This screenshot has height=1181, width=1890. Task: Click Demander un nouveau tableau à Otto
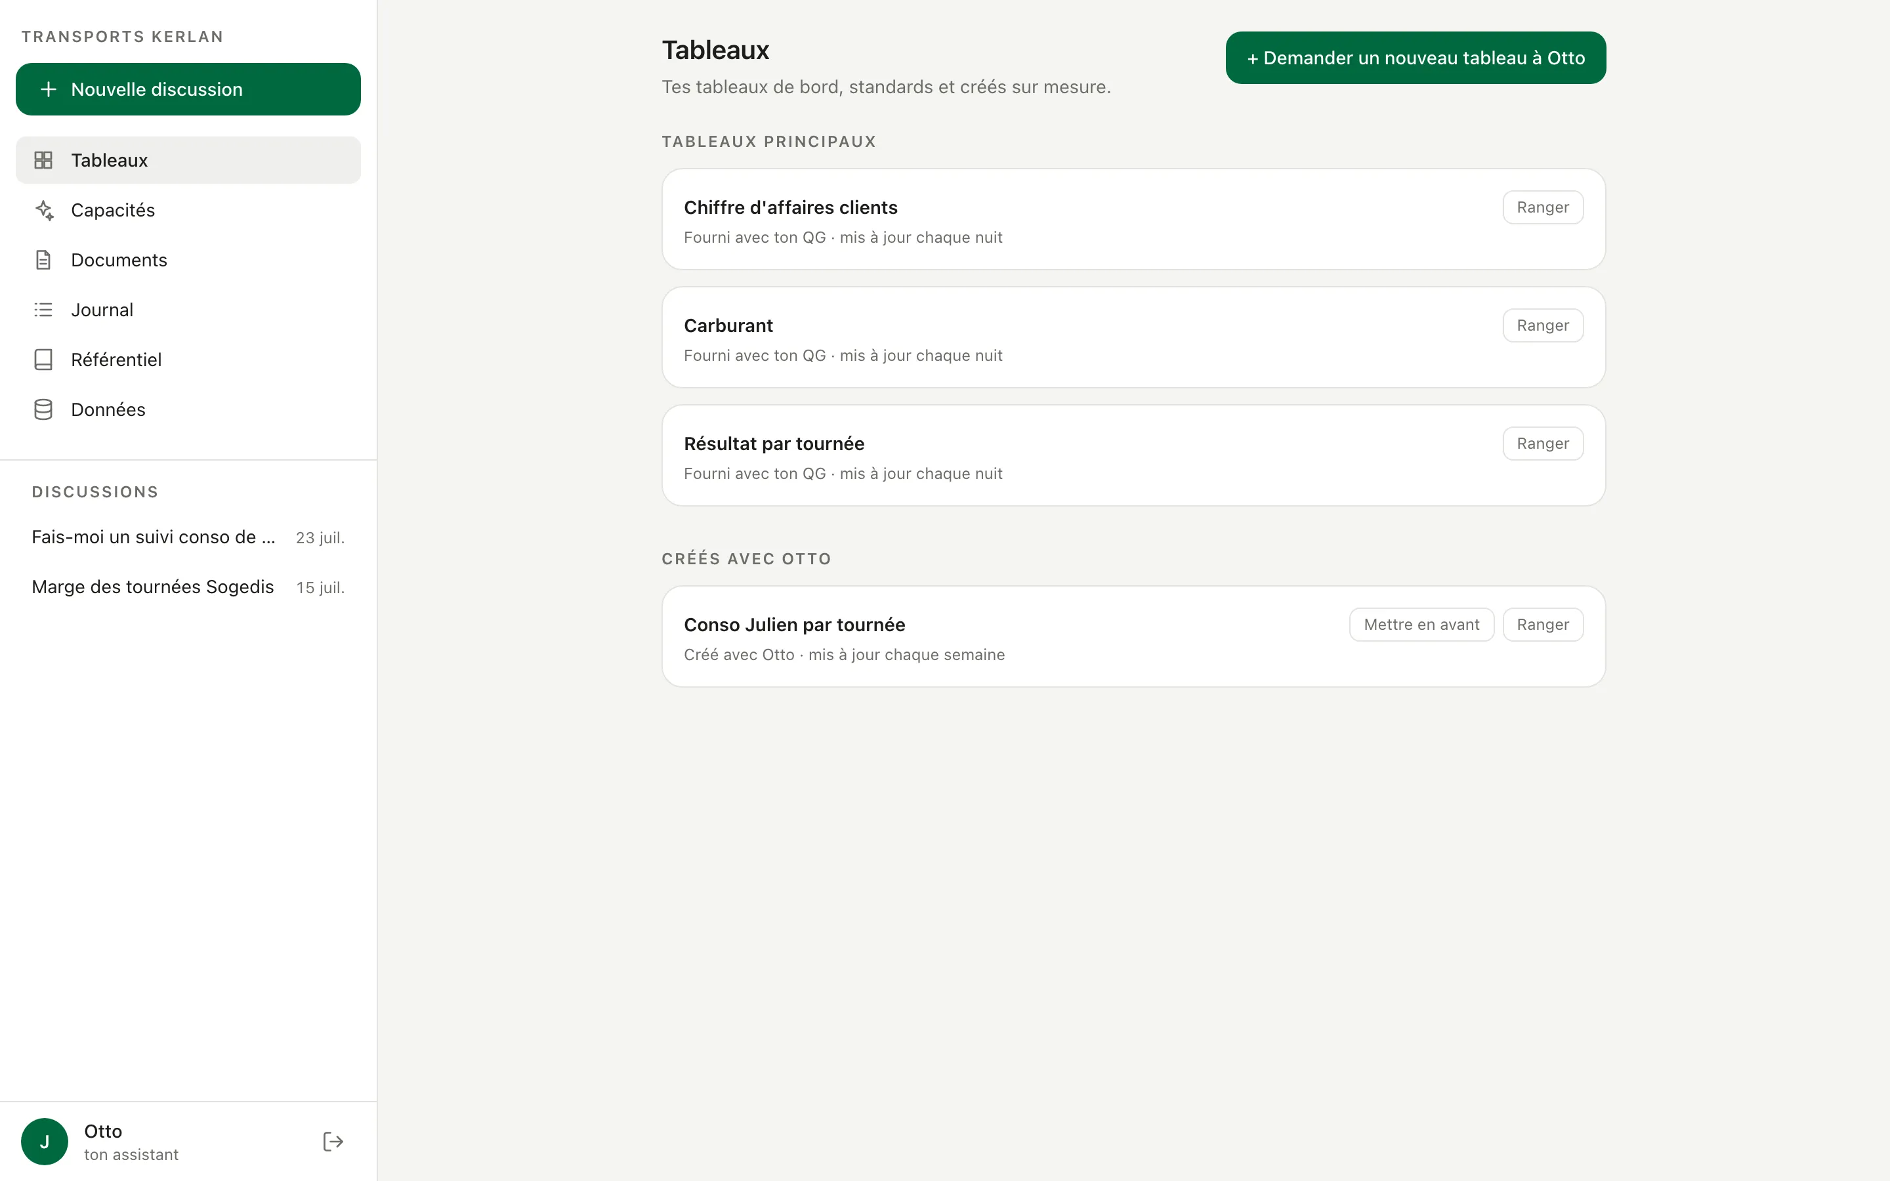point(1415,58)
